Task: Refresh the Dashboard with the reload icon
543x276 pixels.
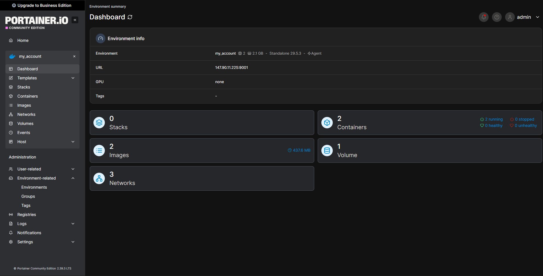Action: [130, 17]
